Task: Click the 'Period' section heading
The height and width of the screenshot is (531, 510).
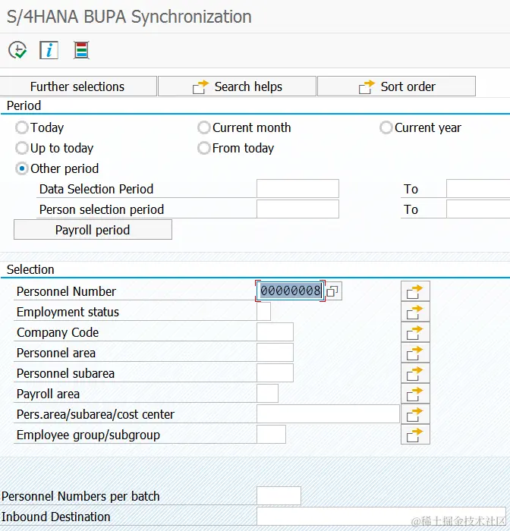Action: click(x=24, y=105)
